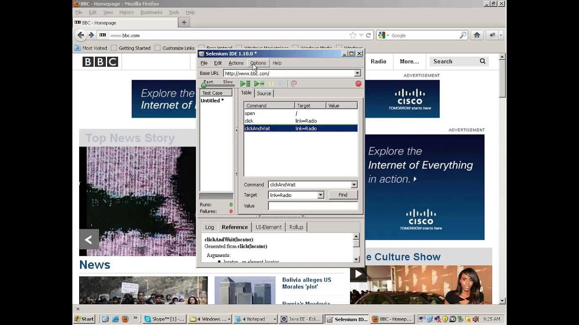Click the BBC site search magnifier icon
The height and width of the screenshot is (325, 579).
pyautogui.click(x=483, y=61)
